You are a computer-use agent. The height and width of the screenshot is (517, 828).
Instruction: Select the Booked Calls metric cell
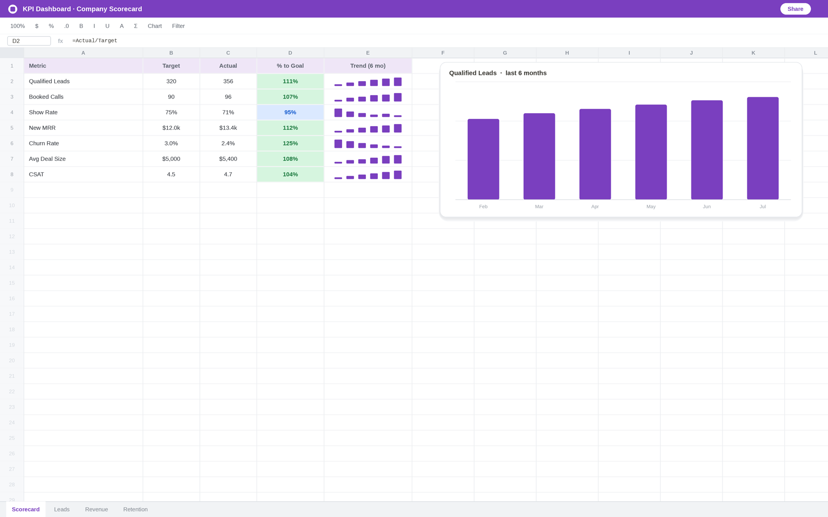[x=83, y=97]
